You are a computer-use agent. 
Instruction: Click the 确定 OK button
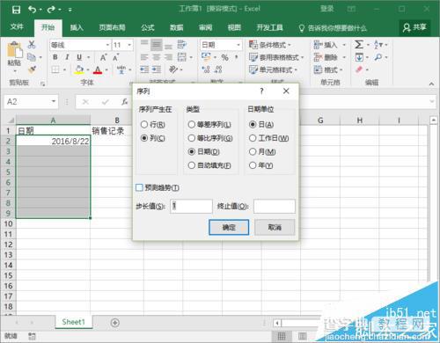229,227
